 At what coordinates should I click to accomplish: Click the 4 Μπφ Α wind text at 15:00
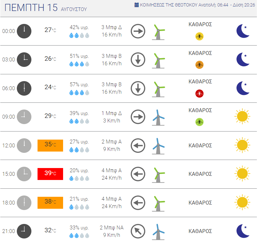tap(112, 170)
